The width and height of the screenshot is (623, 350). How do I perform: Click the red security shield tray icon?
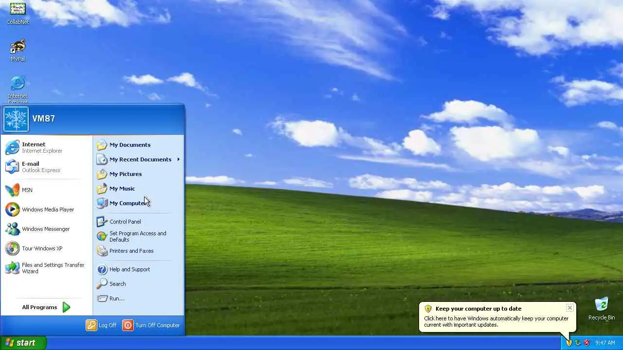(x=587, y=343)
